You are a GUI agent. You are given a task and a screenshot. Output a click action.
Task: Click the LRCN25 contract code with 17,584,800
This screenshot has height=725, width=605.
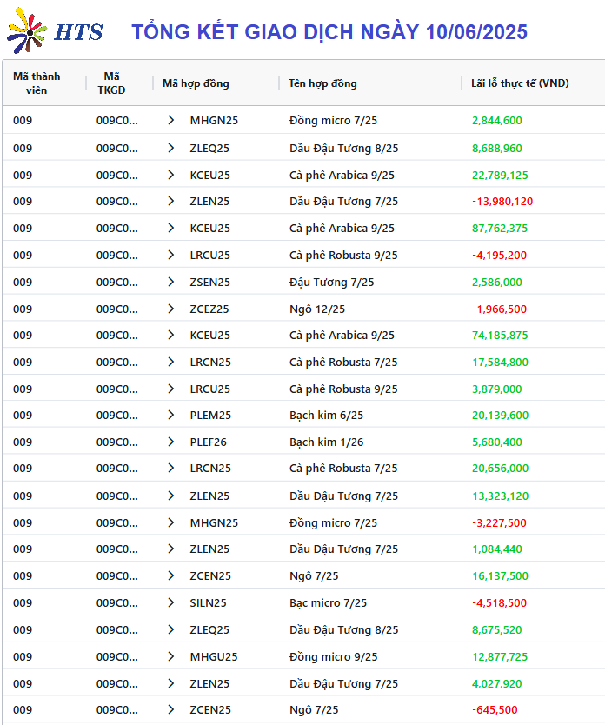click(210, 362)
